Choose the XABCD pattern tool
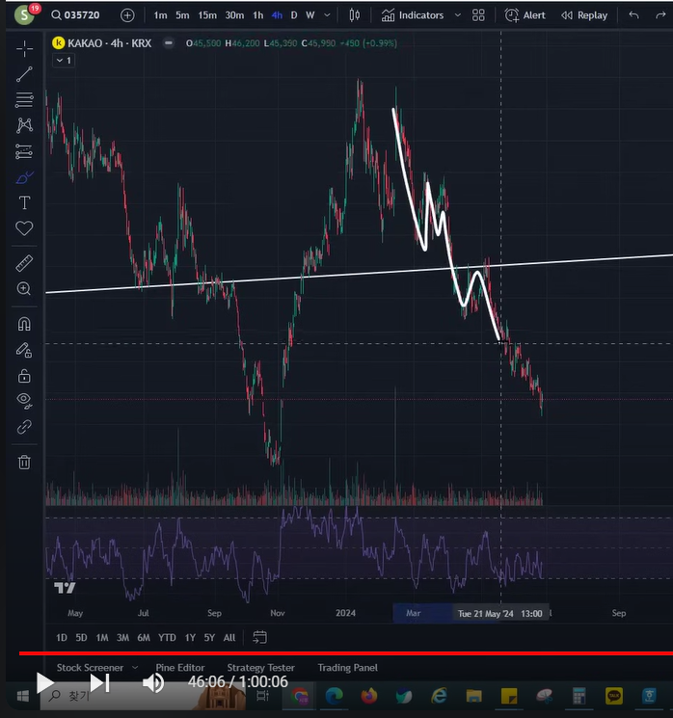The image size is (673, 718). [24, 125]
